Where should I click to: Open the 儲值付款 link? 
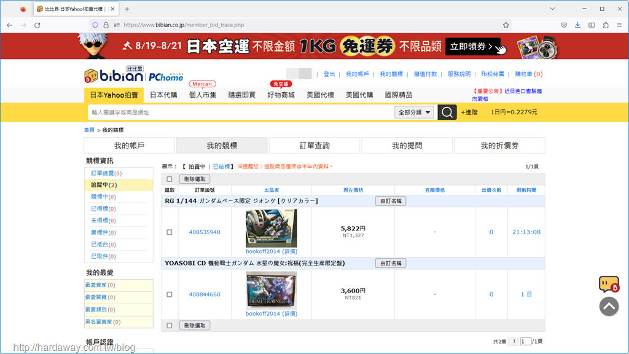(x=425, y=74)
